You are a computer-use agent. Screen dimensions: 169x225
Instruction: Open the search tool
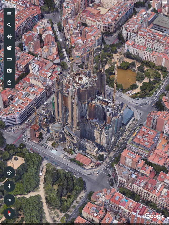9,25
